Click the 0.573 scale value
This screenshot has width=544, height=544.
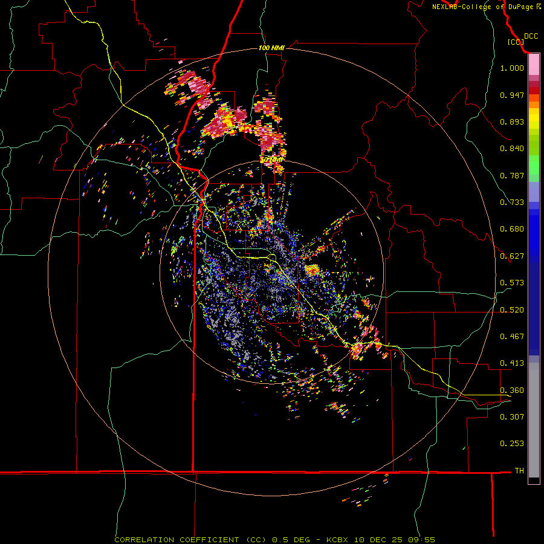click(512, 283)
